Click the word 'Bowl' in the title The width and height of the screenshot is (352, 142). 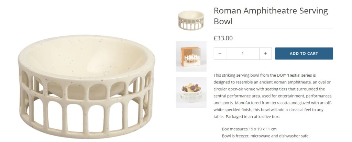pos(223,22)
